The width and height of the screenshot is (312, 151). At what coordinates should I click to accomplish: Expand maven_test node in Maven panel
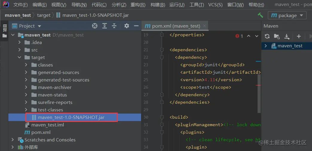(x=266, y=46)
